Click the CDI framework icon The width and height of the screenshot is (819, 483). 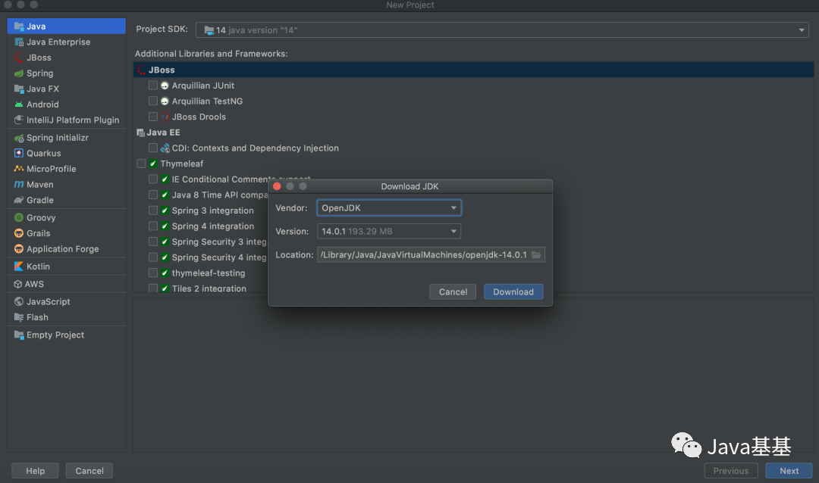click(x=165, y=148)
